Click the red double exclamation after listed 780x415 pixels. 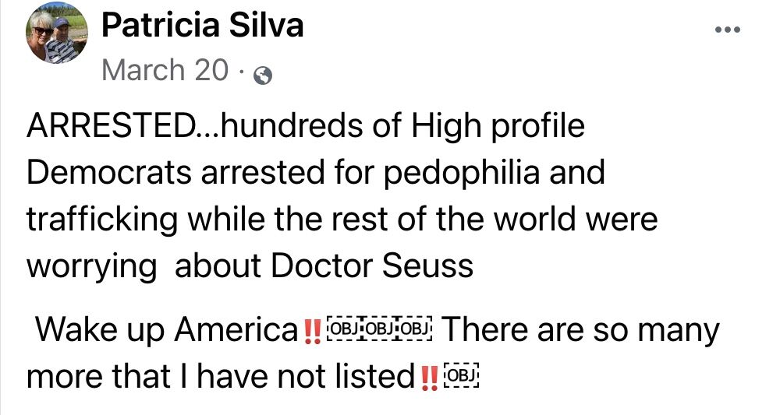pos(430,378)
